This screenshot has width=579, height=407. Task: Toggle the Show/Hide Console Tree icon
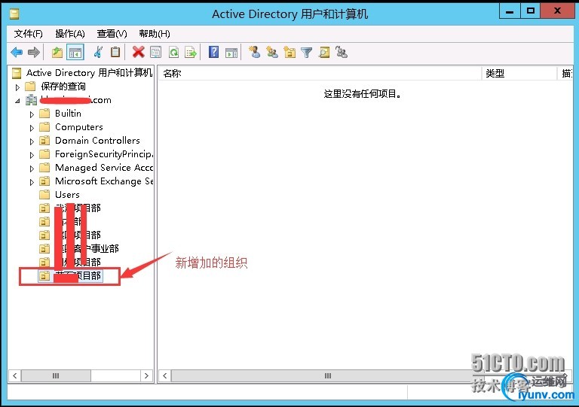[75, 53]
